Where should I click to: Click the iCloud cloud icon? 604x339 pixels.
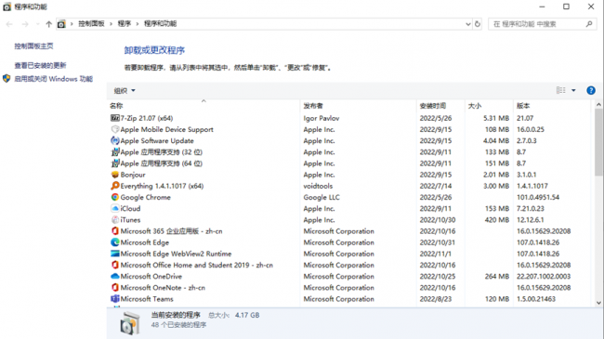coord(115,208)
